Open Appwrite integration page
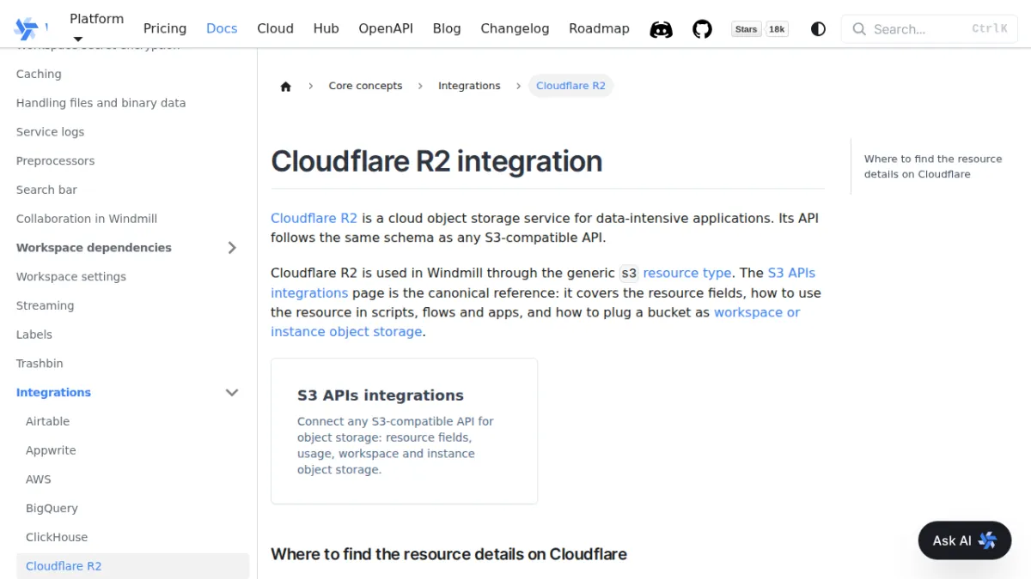The width and height of the screenshot is (1031, 579). [x=51, y=450]
